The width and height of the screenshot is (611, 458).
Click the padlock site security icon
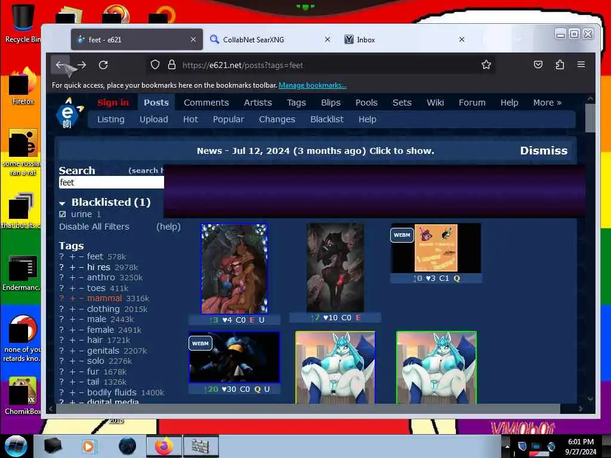(x=171, y=64)
